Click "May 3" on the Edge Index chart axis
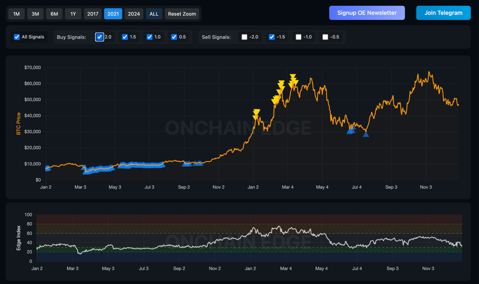Viewport: 479px width, 284px height. [x=108, y=268]
